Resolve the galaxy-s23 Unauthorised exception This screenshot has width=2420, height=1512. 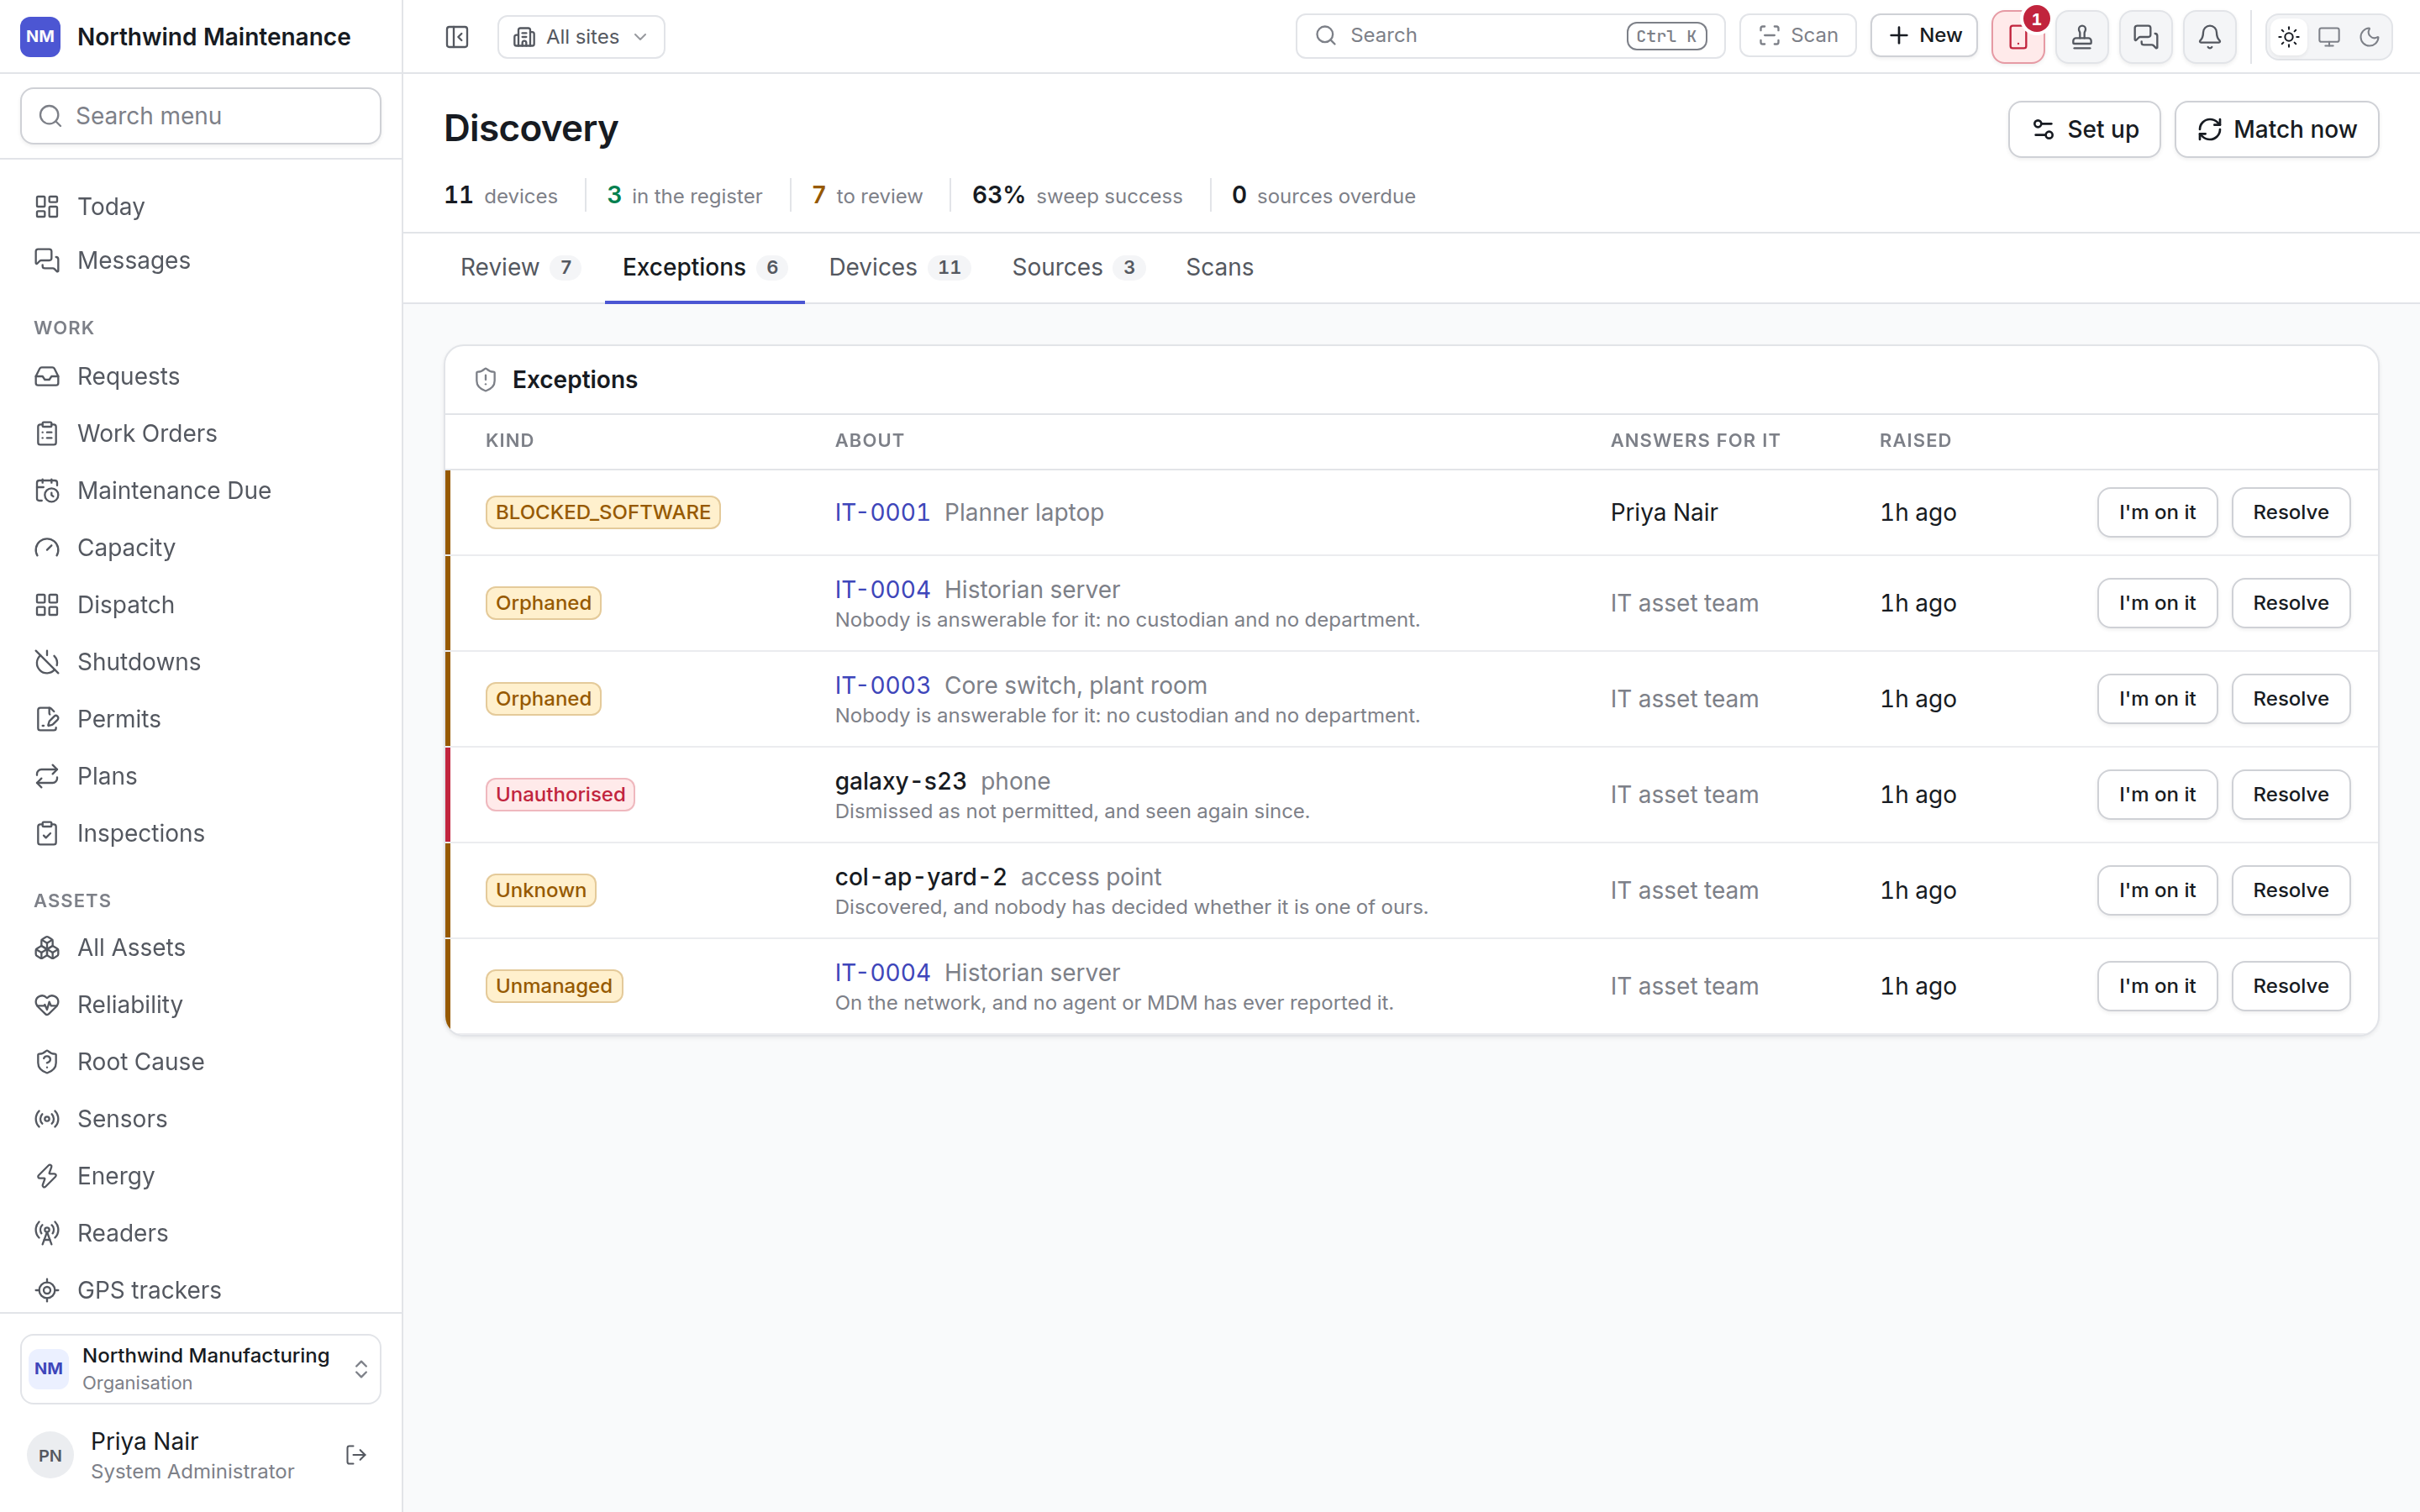pos(2290,794)
